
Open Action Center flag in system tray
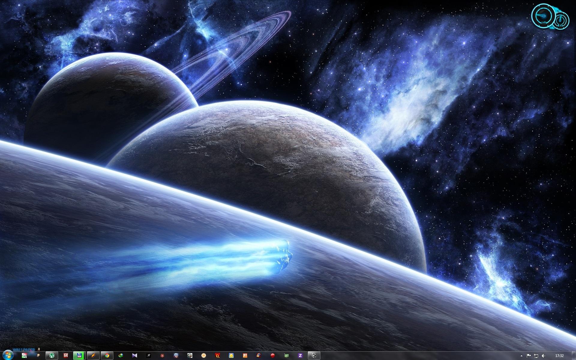(529, 356)
